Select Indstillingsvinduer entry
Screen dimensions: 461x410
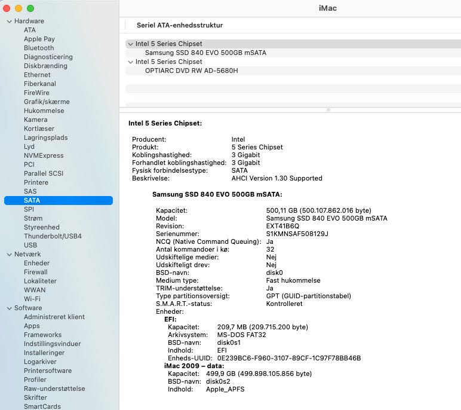point(52,344)
